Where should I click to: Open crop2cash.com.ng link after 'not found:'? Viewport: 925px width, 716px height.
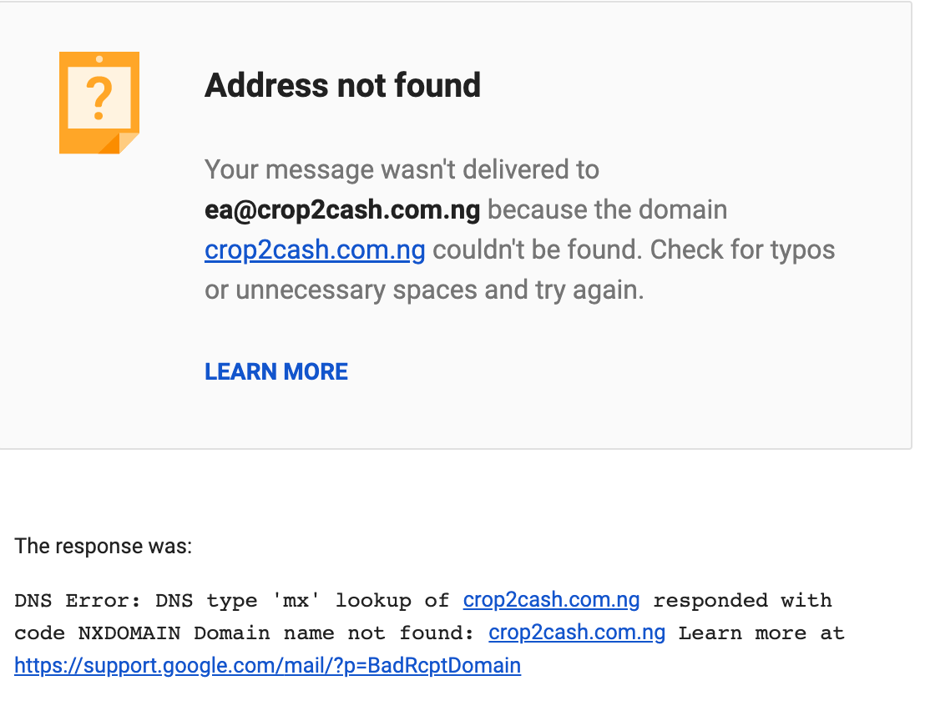(577, 633)
